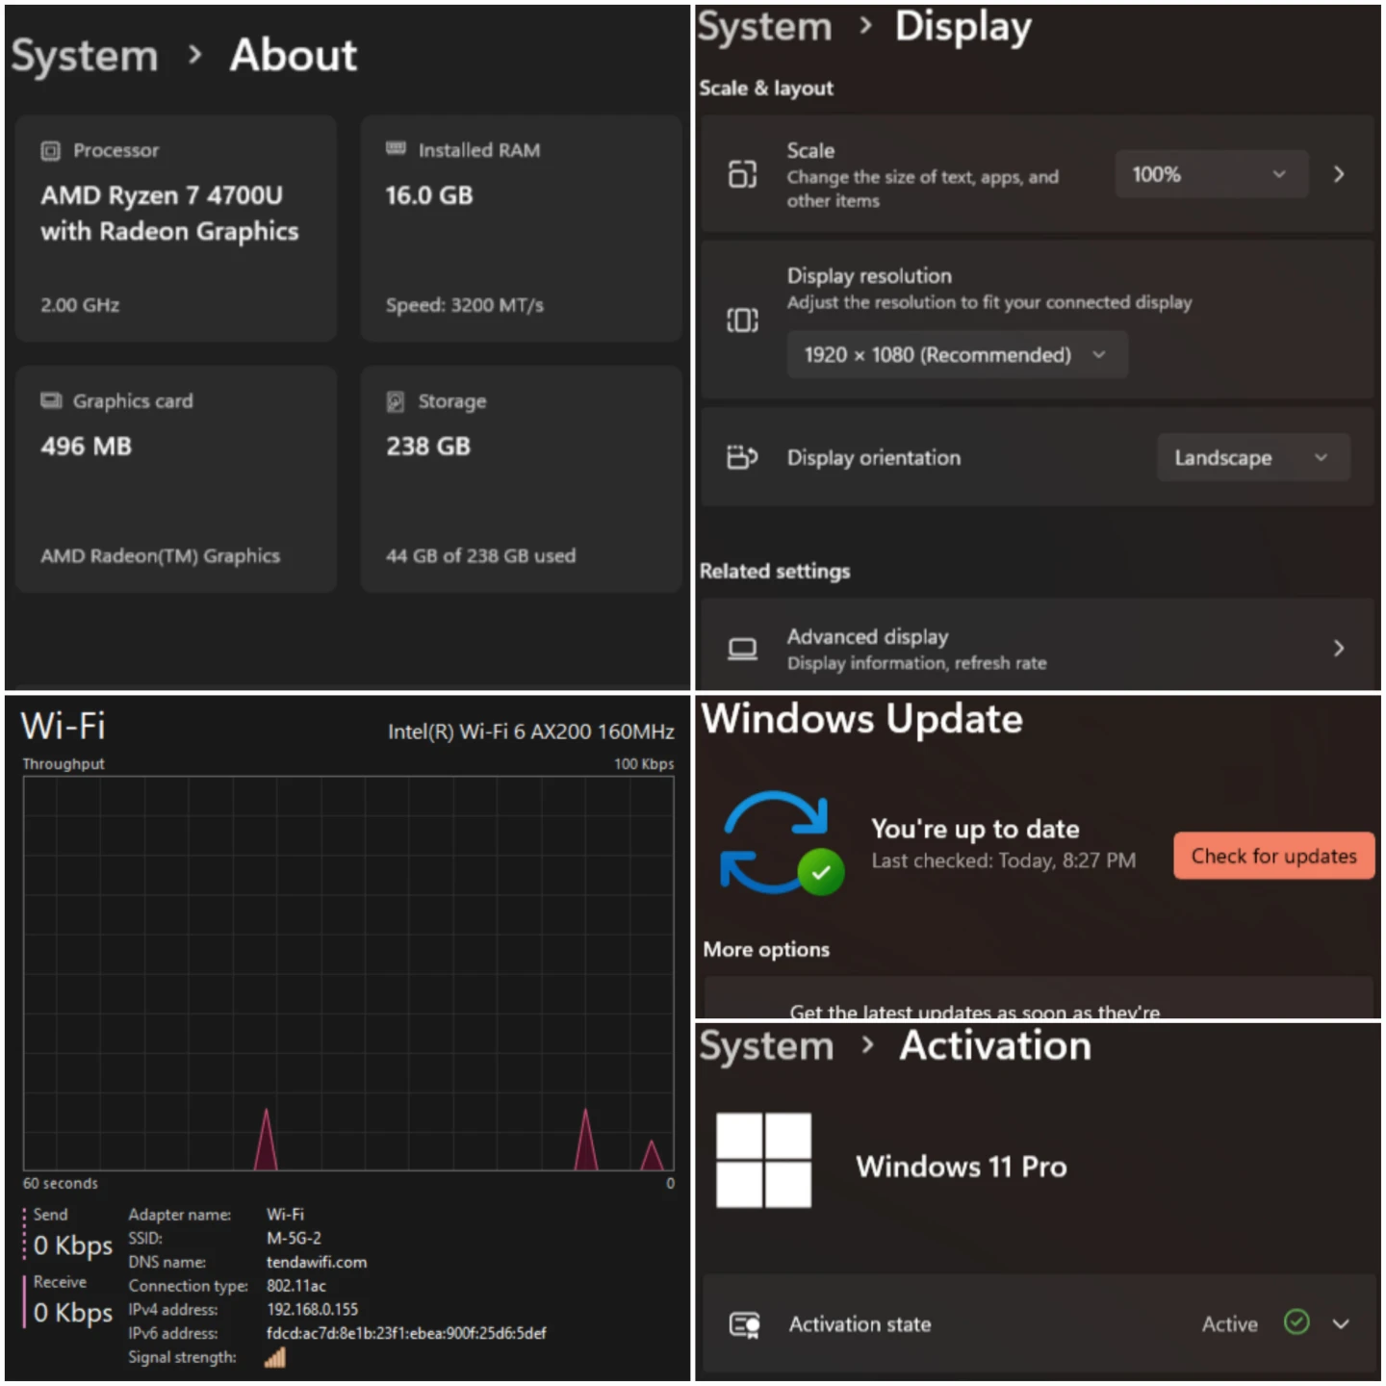The height and width of the screenshot is (1386, 1386).
Task: Expand the Activation state chevron
Action: 1341,1324
